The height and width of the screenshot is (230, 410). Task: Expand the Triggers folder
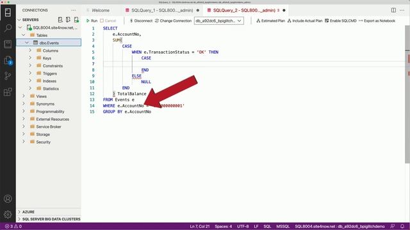[x=30, y=73]
